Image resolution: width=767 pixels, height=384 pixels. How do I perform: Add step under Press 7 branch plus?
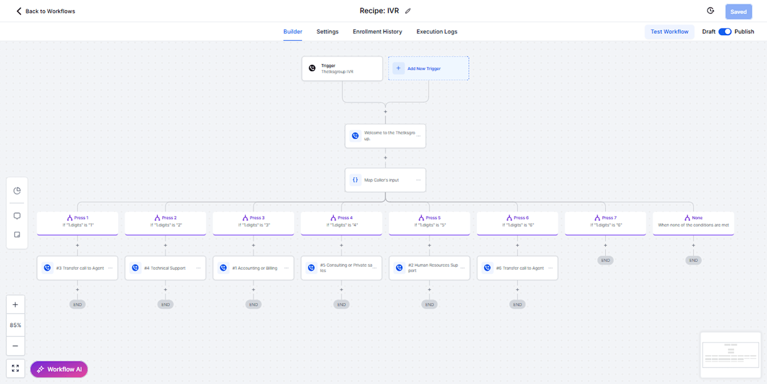[605, 245]
